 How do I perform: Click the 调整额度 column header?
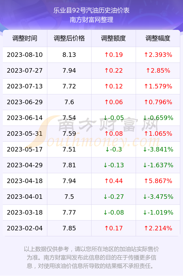[x=113, y=38]
